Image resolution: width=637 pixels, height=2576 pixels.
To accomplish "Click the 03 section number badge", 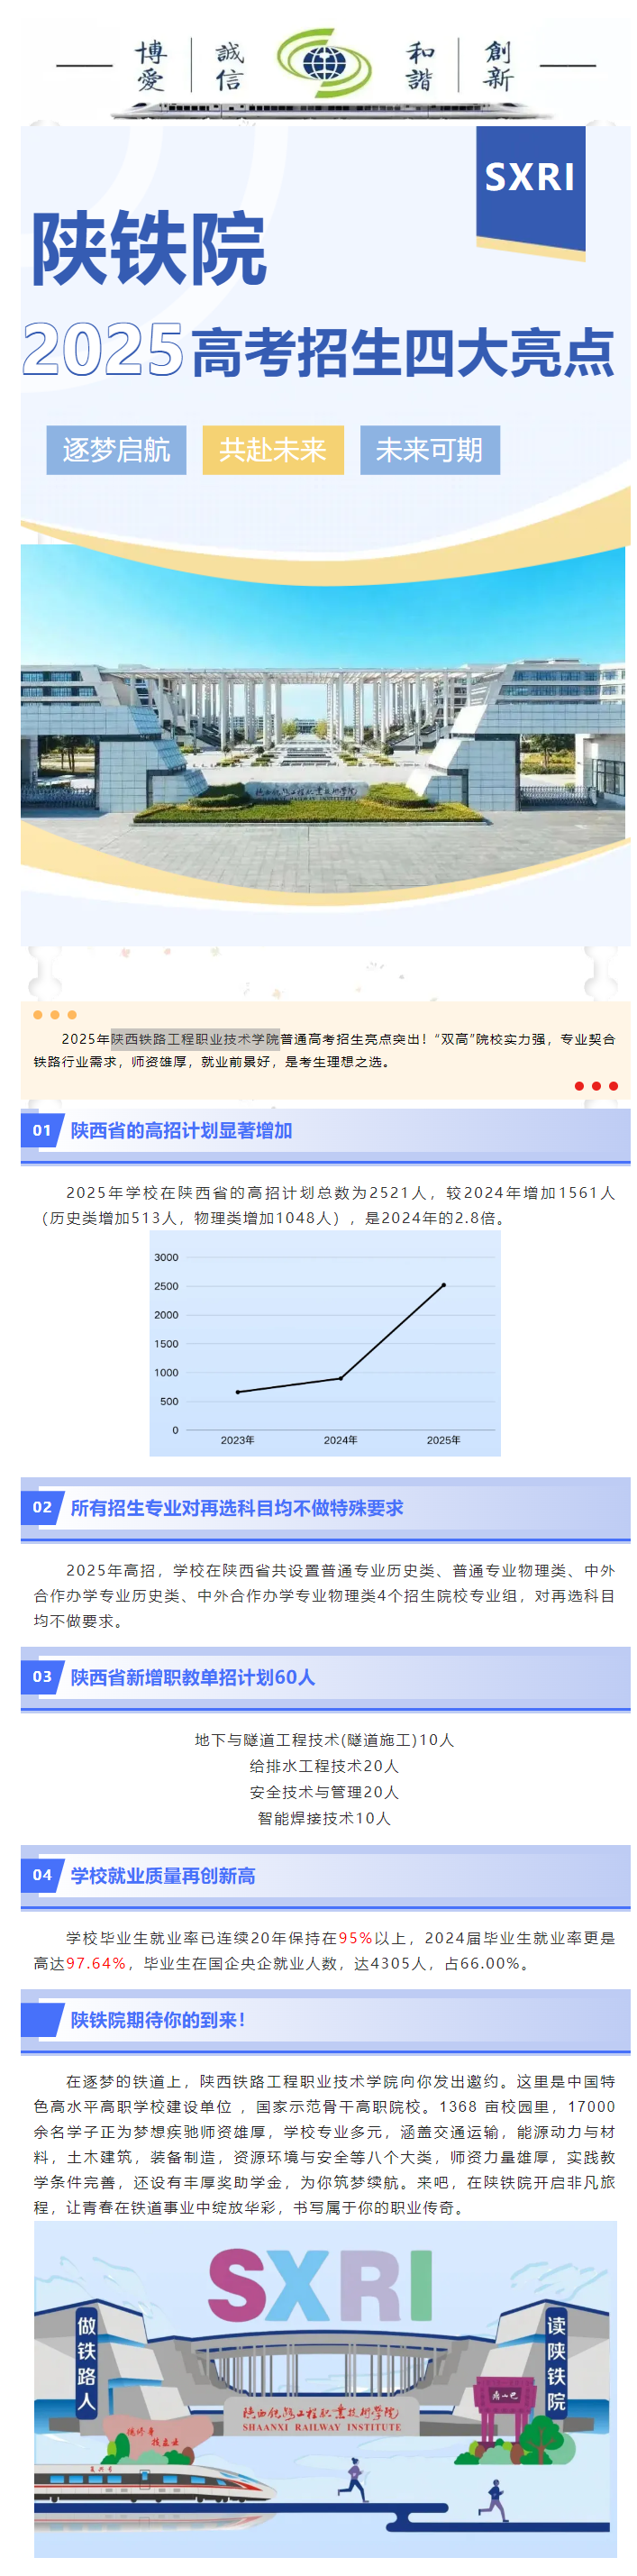I will tap(42, 1677).
